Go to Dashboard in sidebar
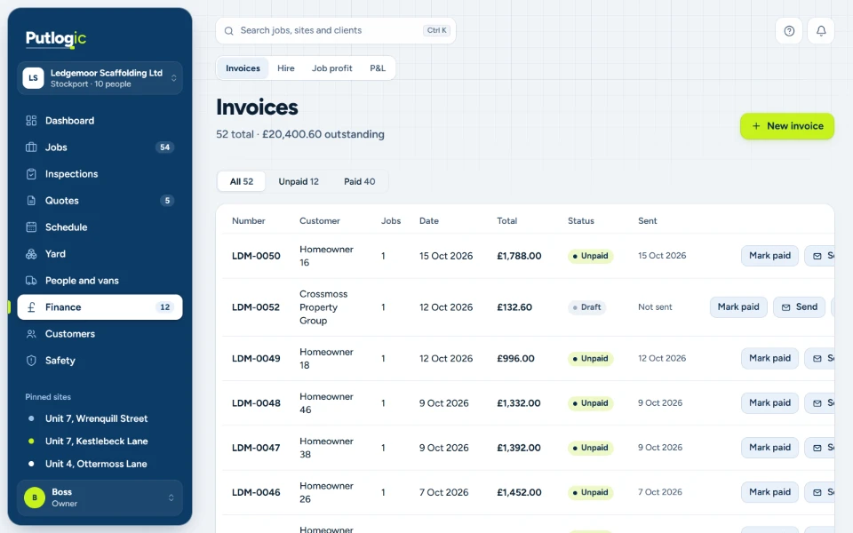 pos(100,121)
